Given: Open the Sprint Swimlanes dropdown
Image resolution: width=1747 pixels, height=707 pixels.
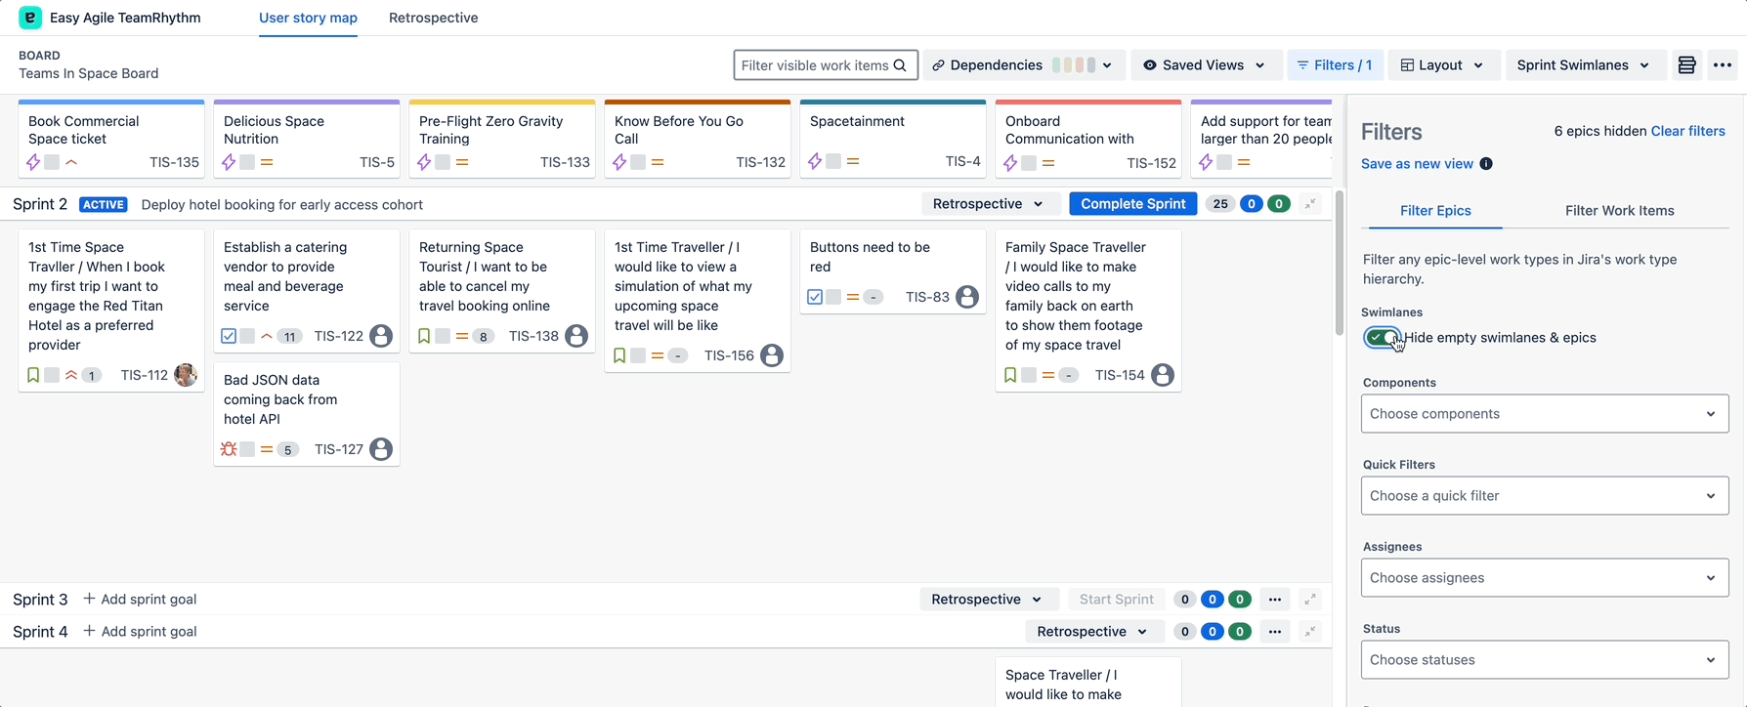Looking at the screenshot, I should [1583, 65].
